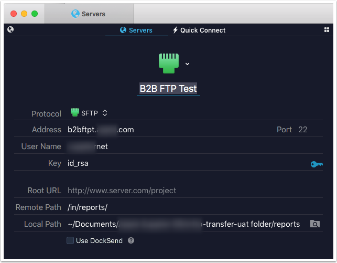Enable the Use DockSend checkbox
This screenshot has width=337, height=263.
coord(70,240)
